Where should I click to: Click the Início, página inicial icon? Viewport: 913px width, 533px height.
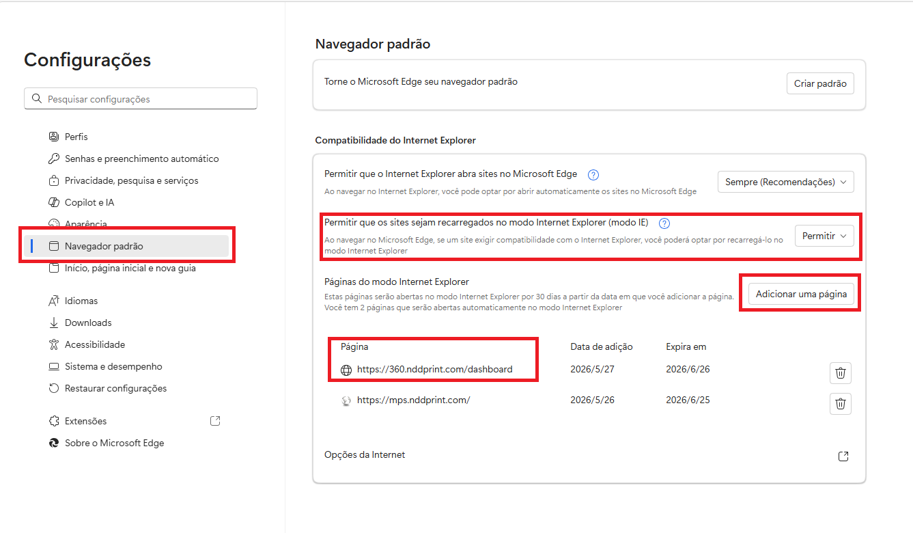pyautogui.click(x=54, y=268)
